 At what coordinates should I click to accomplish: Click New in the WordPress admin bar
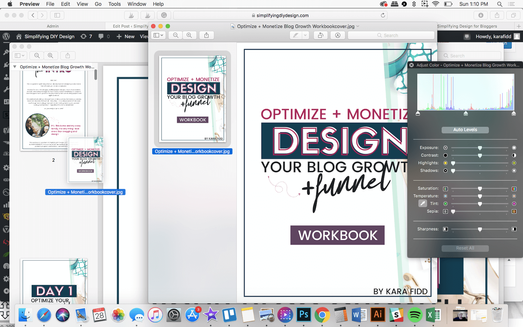point(126,36)
